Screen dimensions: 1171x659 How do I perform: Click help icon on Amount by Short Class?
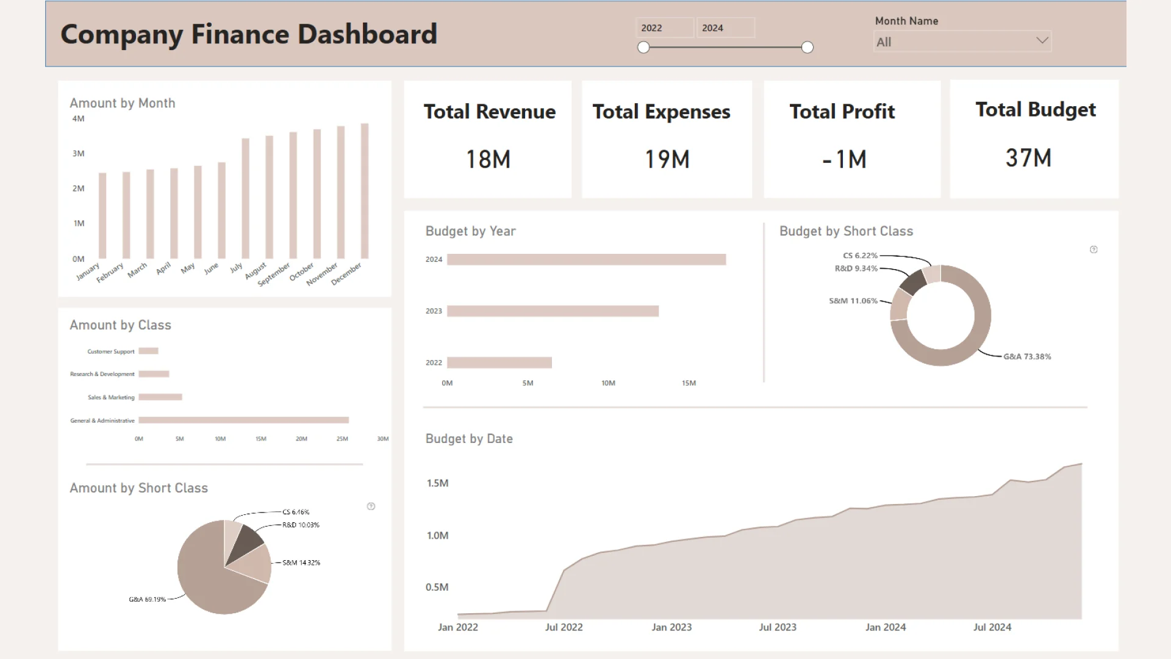pos(371,506)
